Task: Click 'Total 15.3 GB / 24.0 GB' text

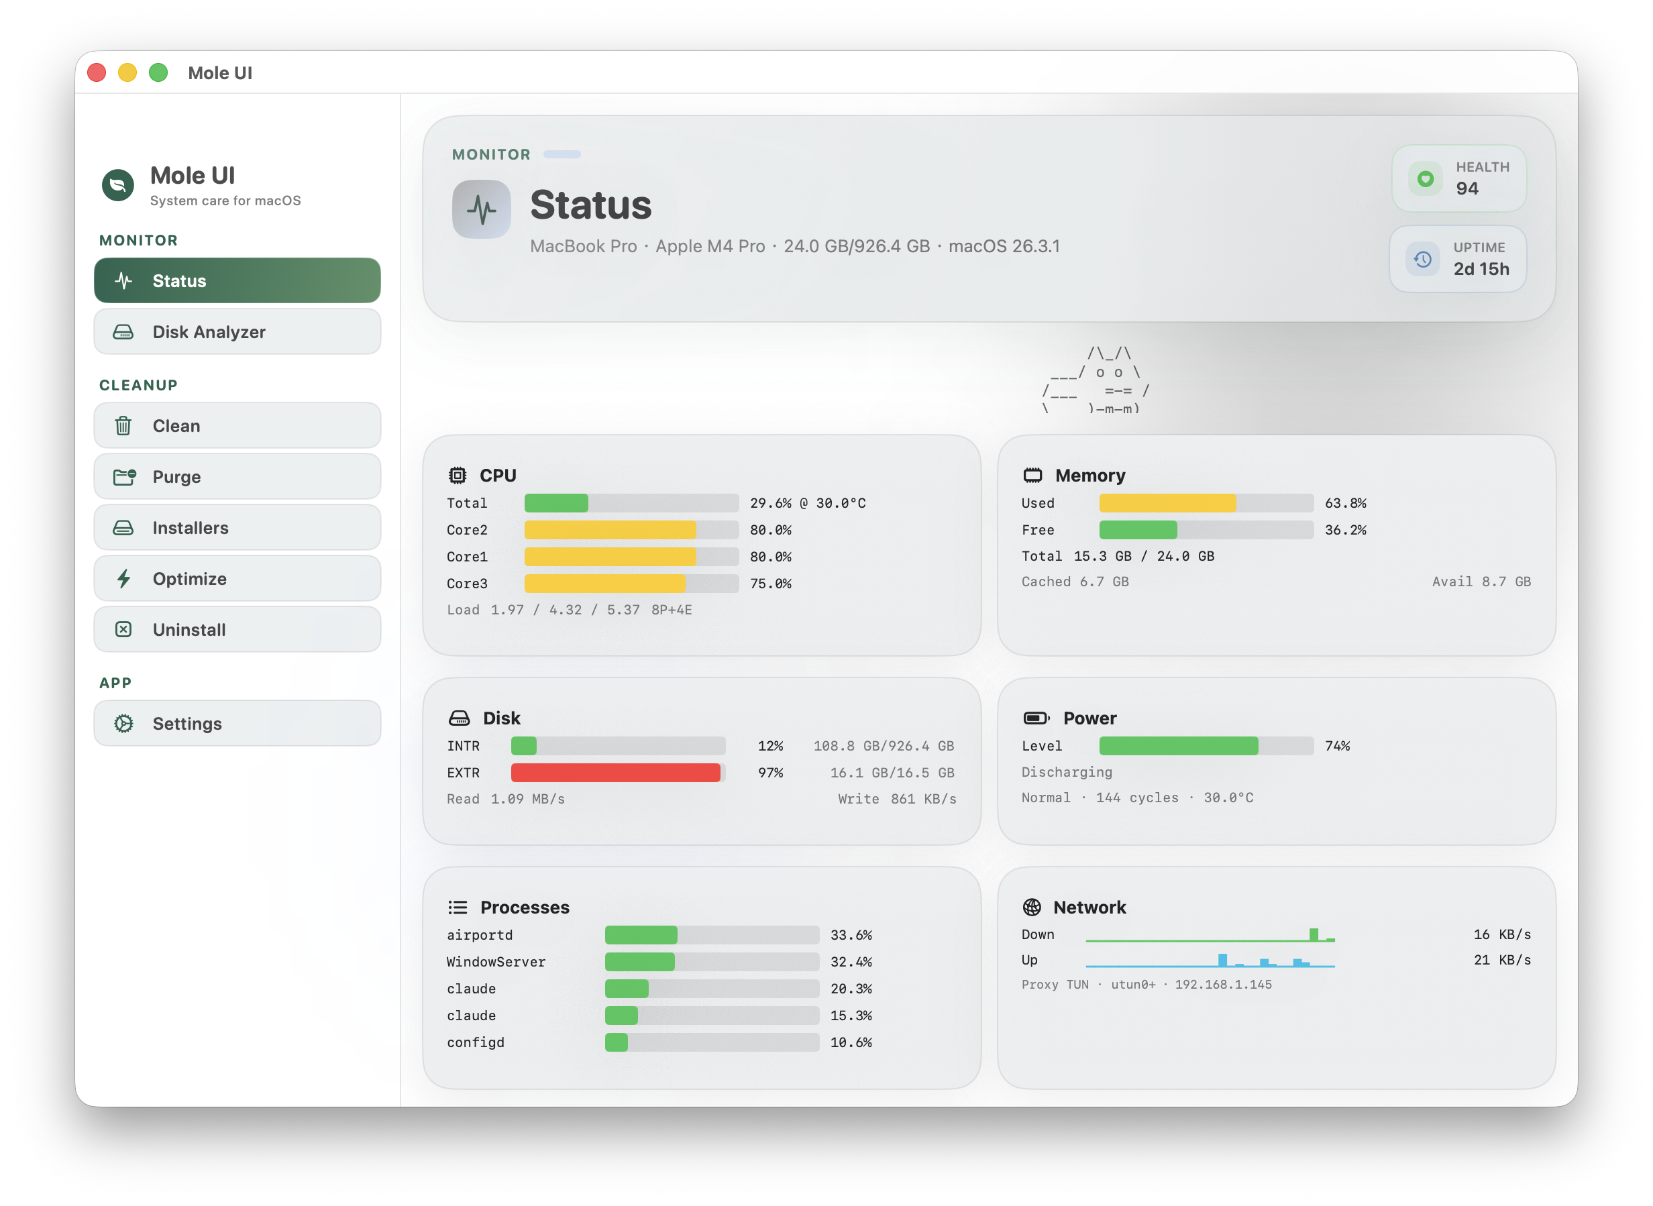Action: [1118, 556]
